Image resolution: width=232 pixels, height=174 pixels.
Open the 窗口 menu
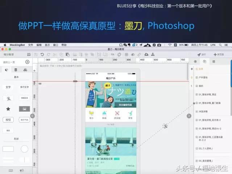coord(55,45)
